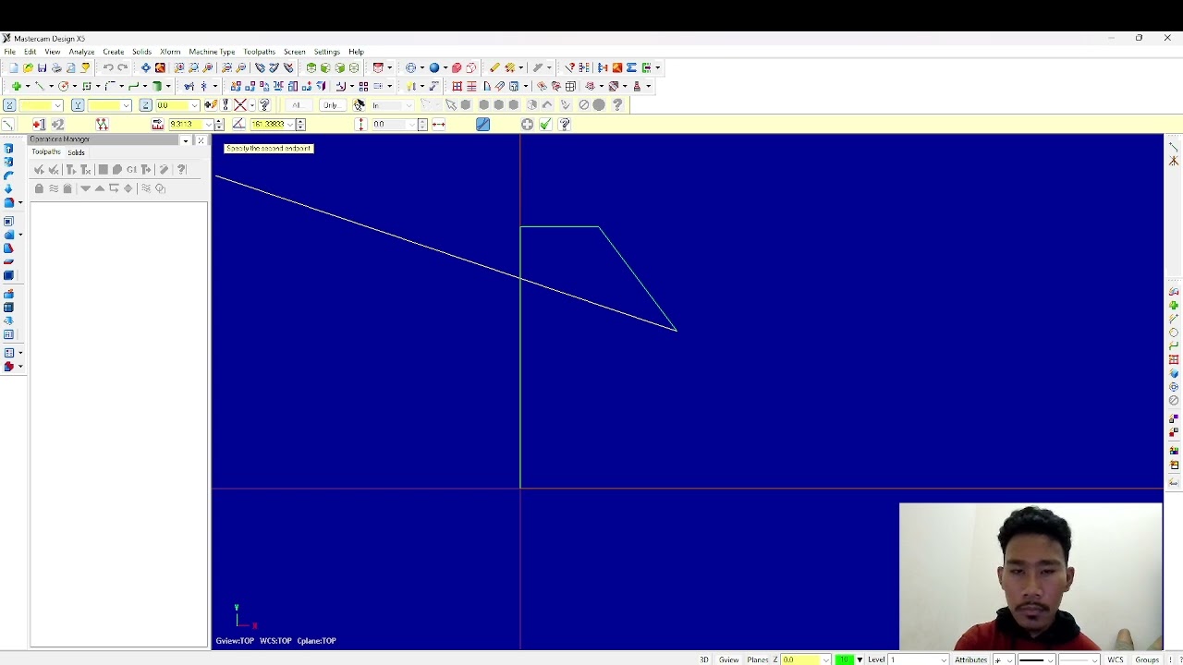Screen dimensions: 1183x665
Task: Click the Attributes button in status bar
Action: click(x=970, y=659)
